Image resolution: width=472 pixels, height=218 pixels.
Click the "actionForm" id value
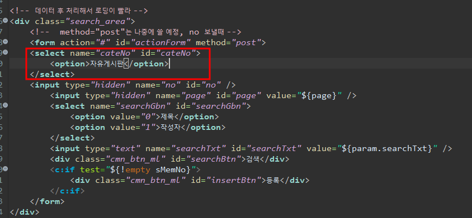click(x=161, y=42)
